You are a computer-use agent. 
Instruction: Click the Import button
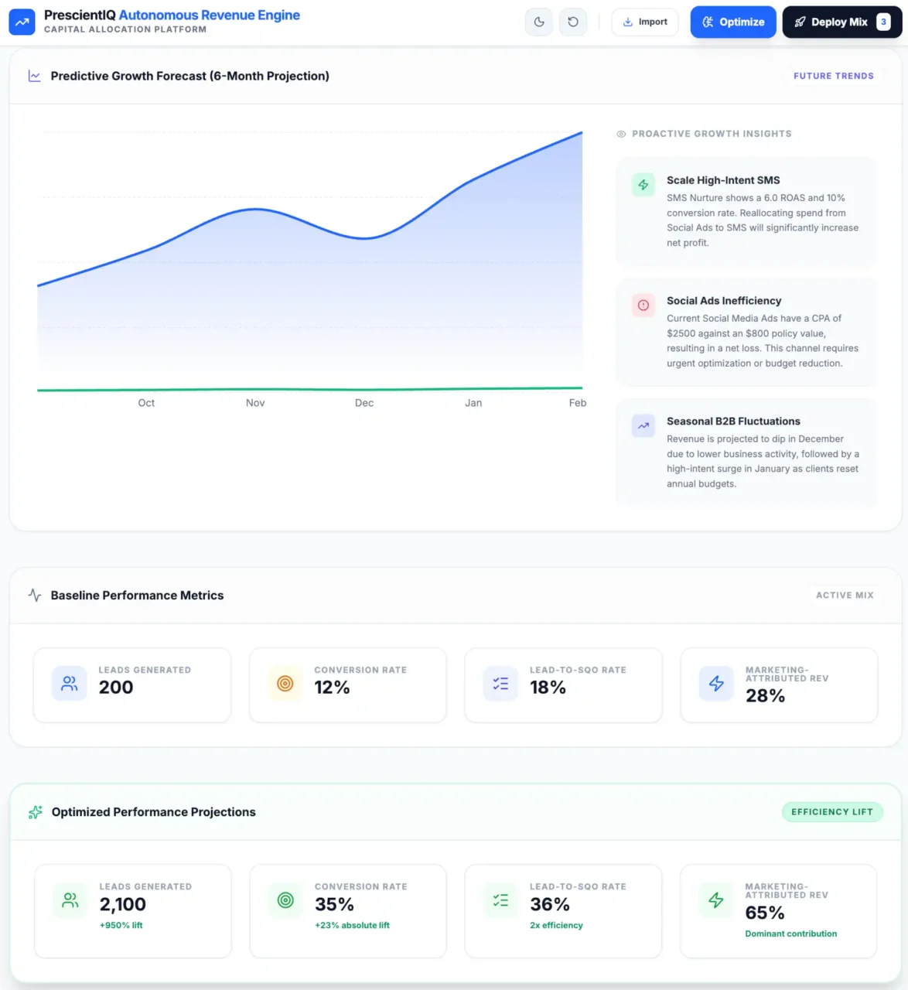(645, 22)
